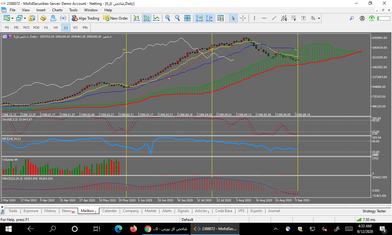Open the Code Base tab

(x=224, y=211)
